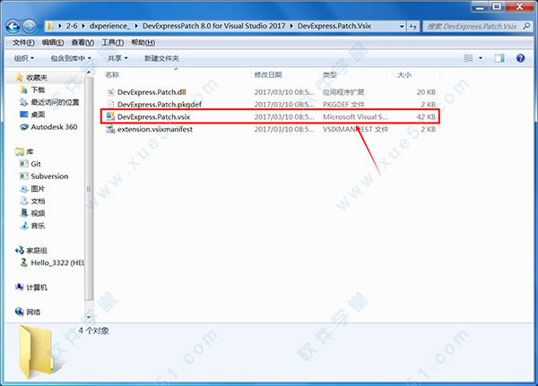Click the Autodesk 360 sidebar icon
Screen dimensions: 538x386
24,127
